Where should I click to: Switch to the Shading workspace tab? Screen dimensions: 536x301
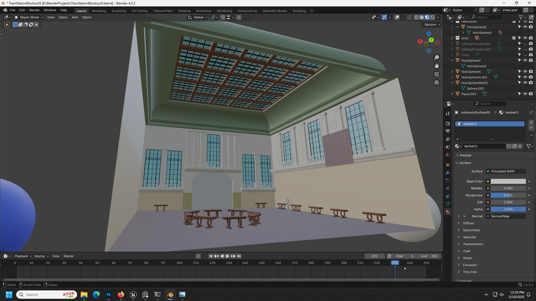point(184,11)
